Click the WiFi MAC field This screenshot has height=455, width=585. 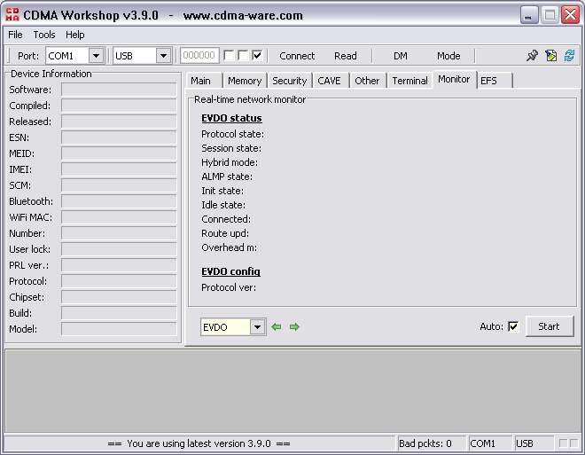(x=119, y=217)
